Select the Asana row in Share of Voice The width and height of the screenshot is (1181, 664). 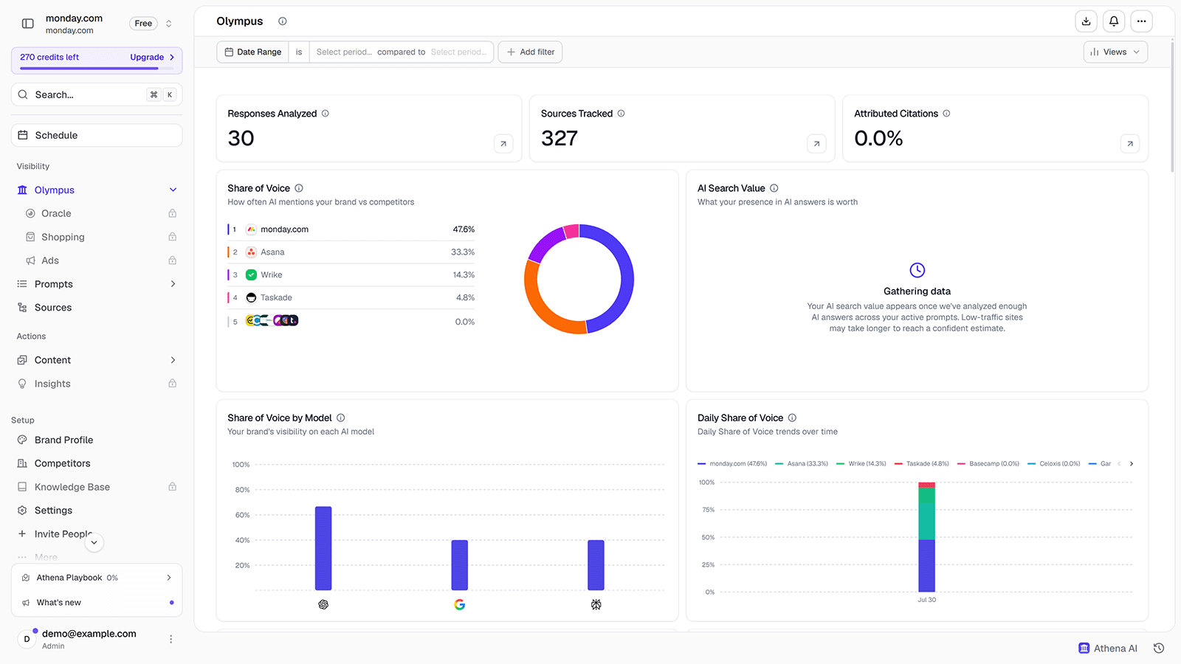pos(351,252)
